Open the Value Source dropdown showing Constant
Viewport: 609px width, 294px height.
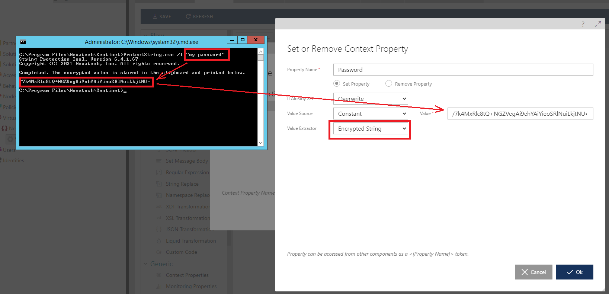point(371,114)
